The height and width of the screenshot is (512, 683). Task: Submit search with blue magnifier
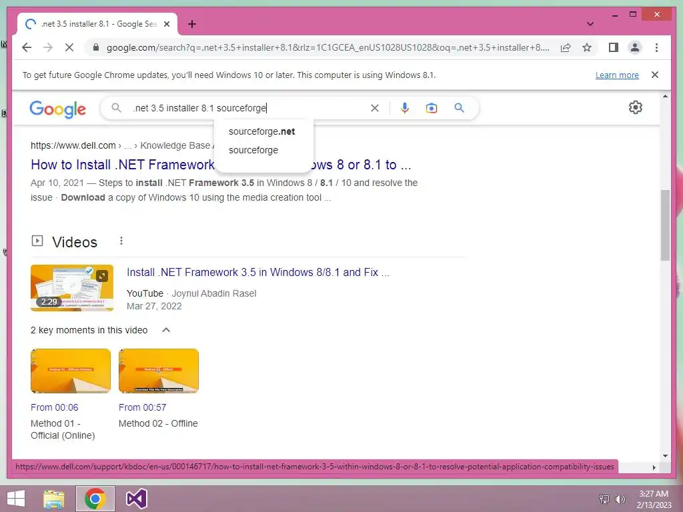pos(459,108)
